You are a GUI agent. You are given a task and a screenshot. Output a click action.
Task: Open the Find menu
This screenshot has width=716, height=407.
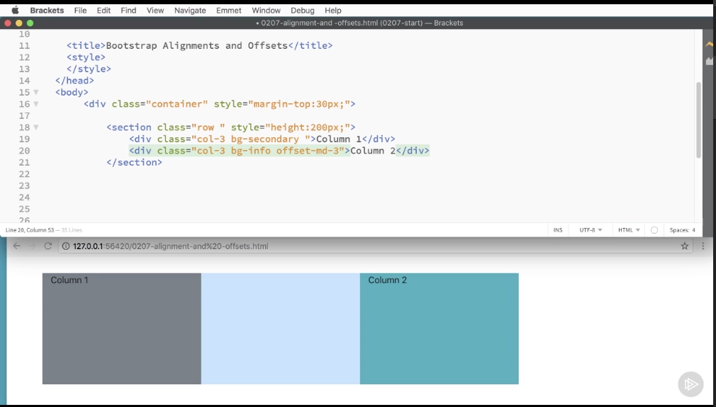[128, 10]
